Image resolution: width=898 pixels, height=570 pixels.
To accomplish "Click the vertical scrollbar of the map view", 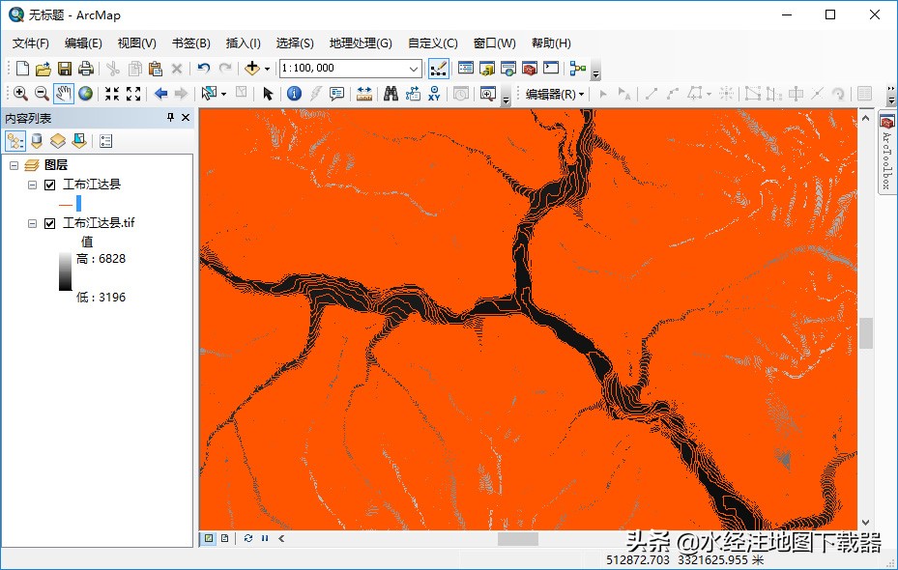I will point(864,333).
